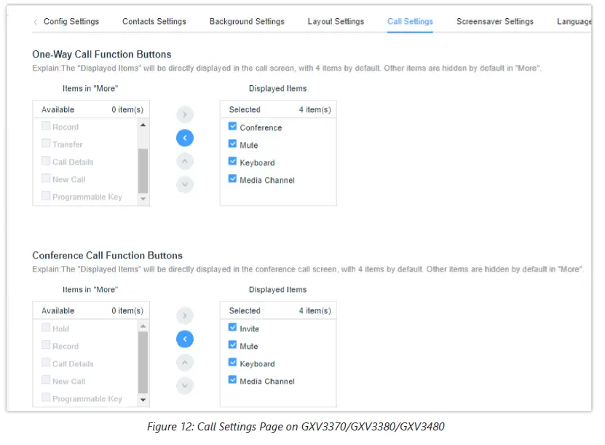The height and width of the screenshot is (445, 605).
Task: Click "Available" header in One-Way list
Action: 58,109
